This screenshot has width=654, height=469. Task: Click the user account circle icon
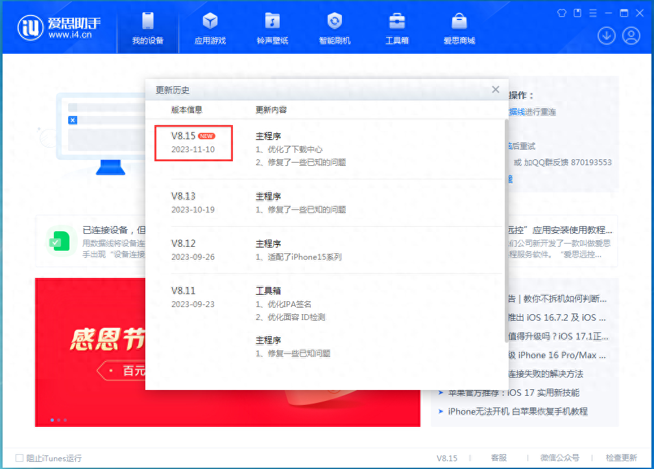631,36
